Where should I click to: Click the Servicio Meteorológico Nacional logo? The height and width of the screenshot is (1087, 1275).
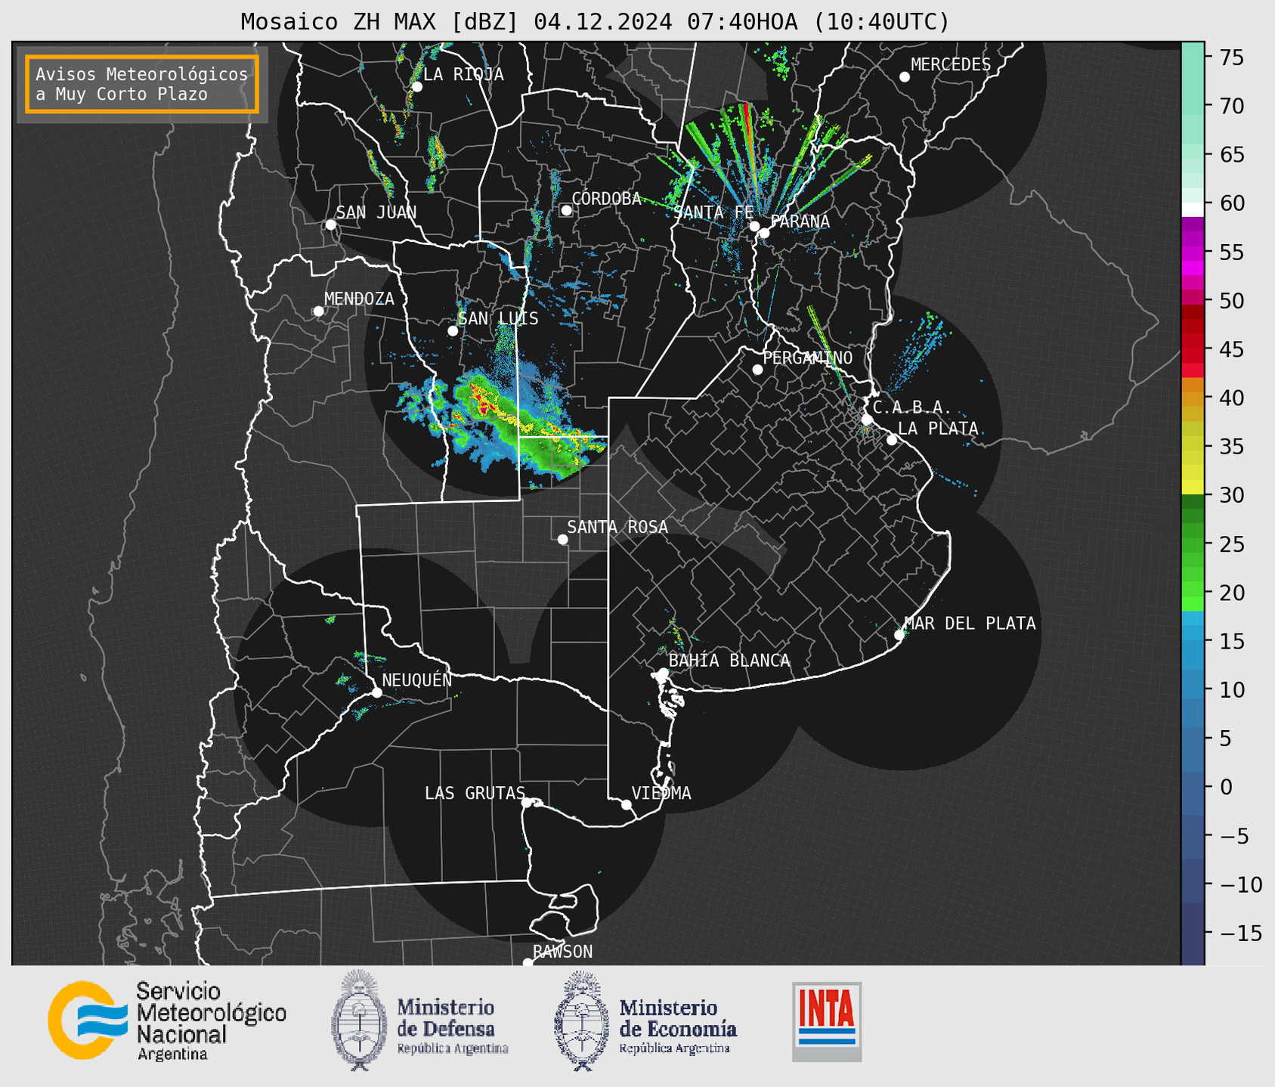tap(167, 1020)
